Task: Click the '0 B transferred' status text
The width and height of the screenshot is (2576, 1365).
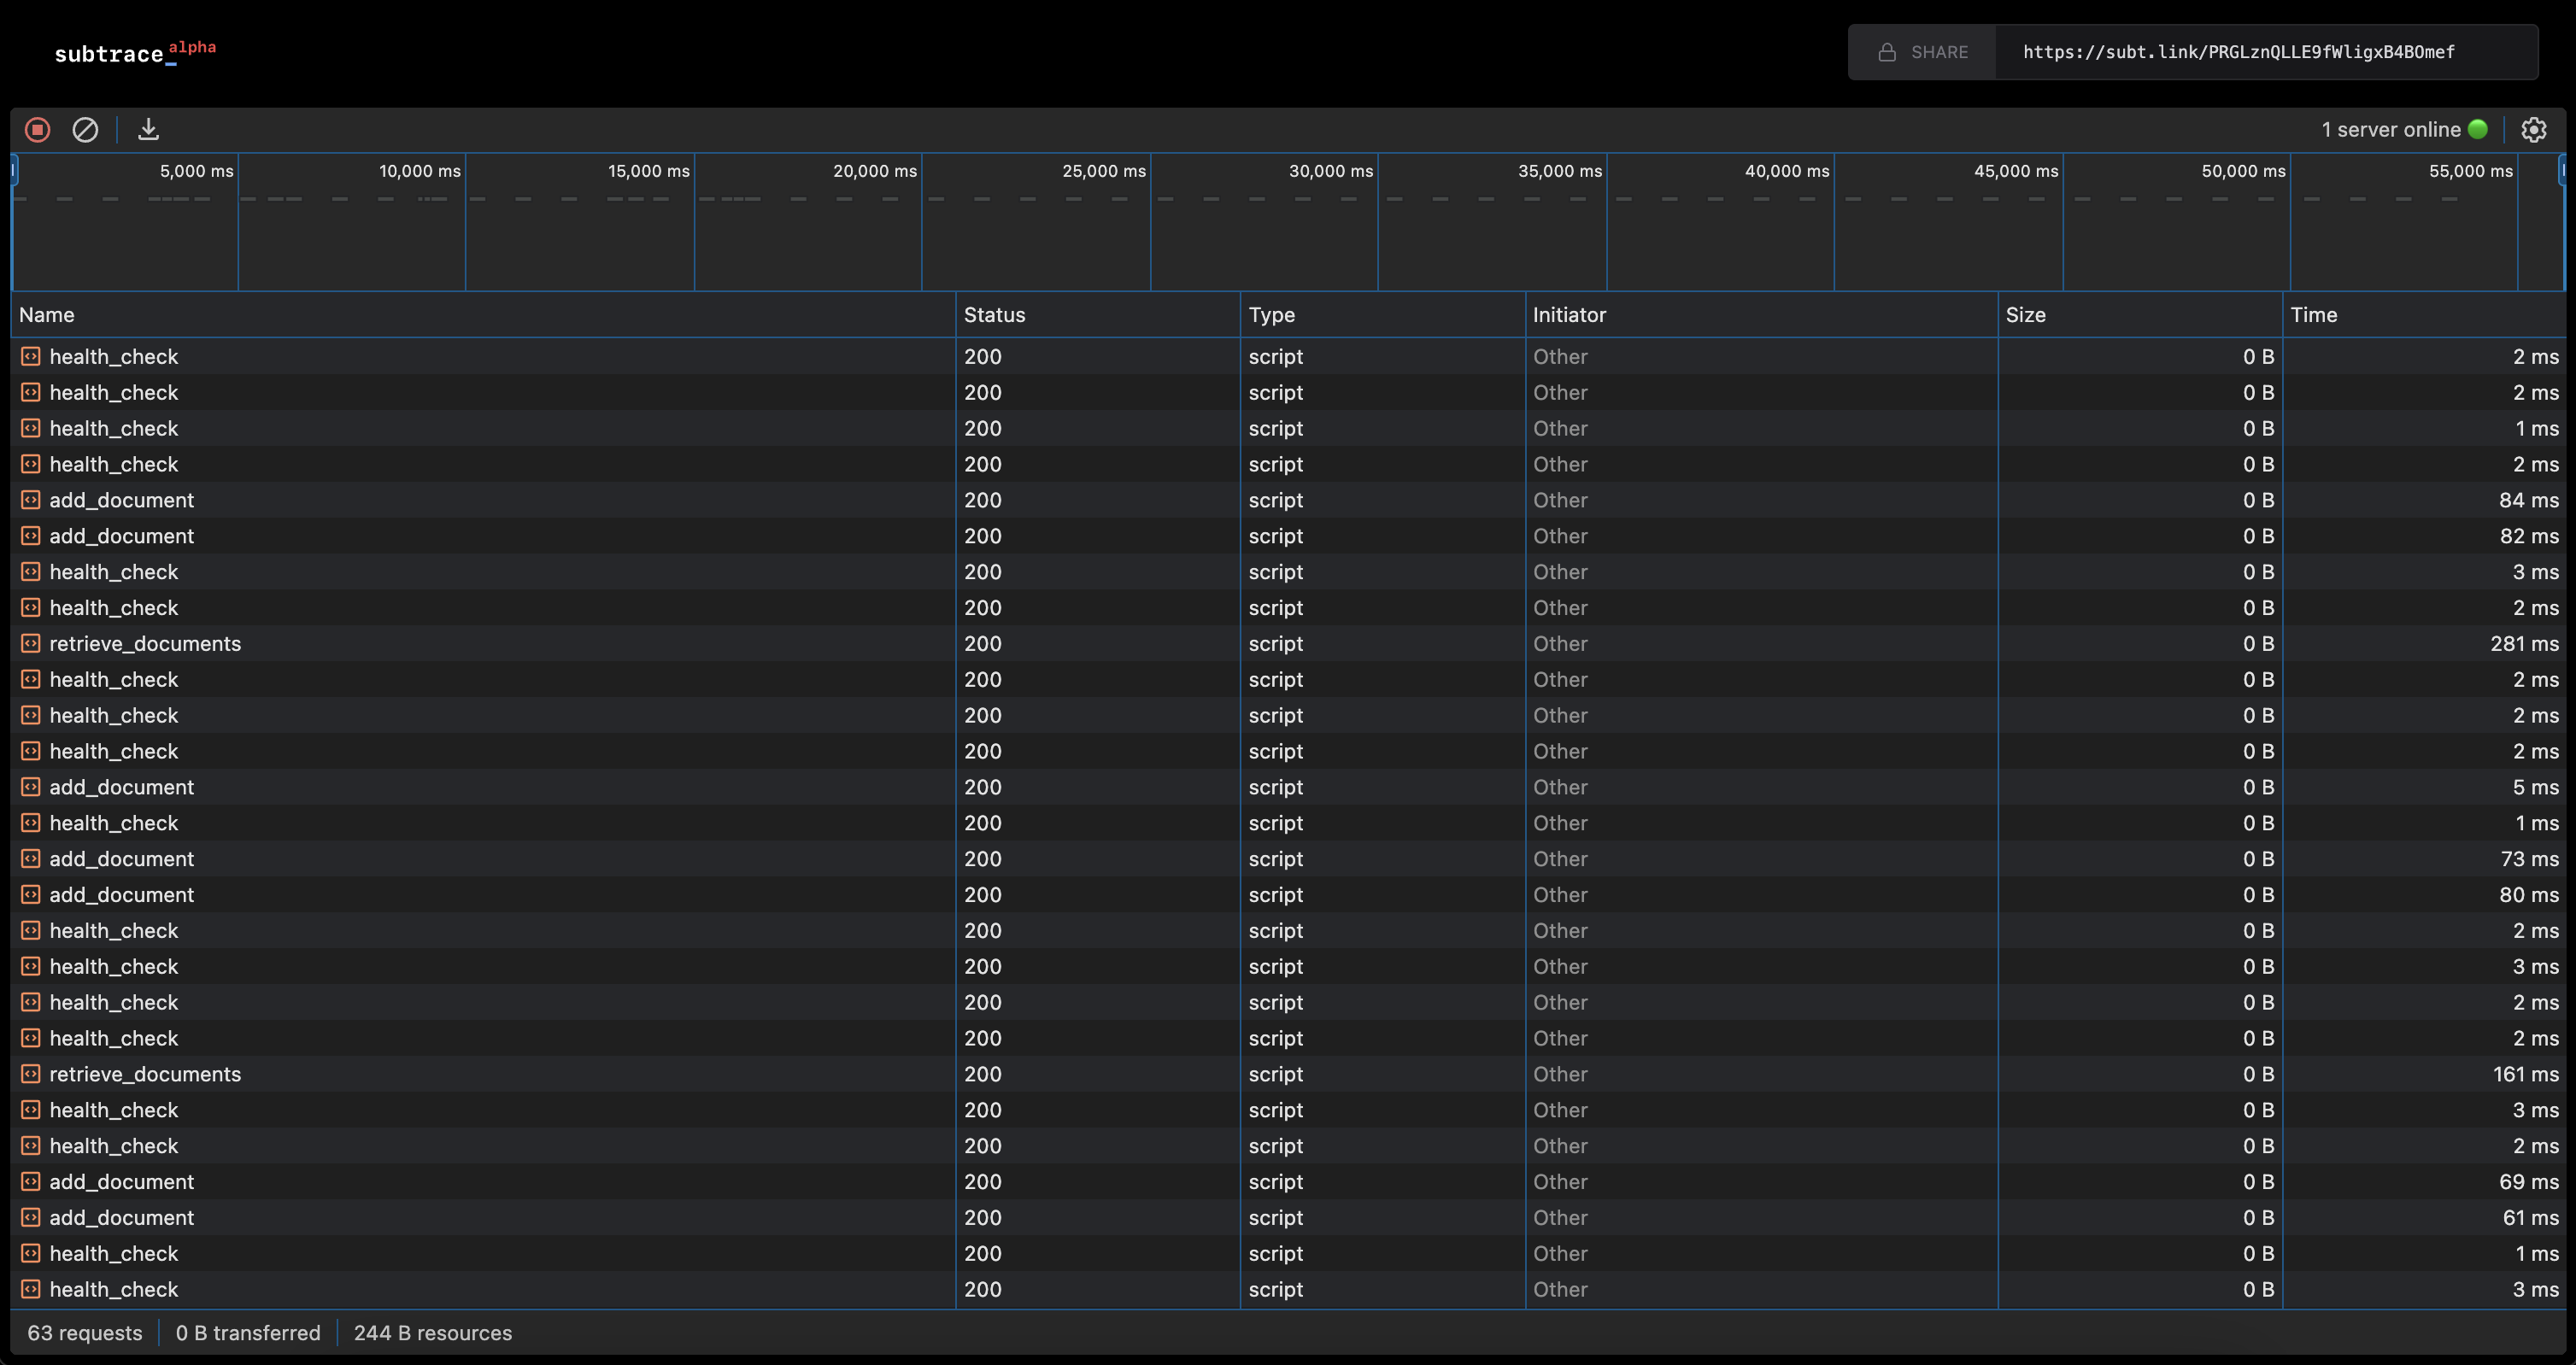Action: pyautogui.click(x=248, y=1333)
